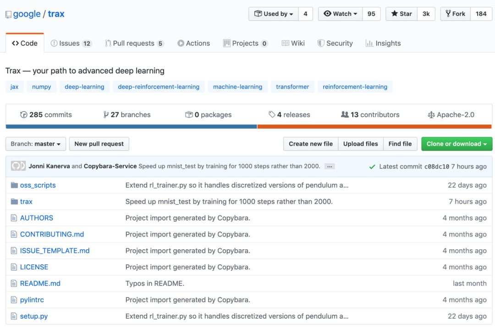This screenshot has height=328, width=495.
Task: Click the contributors people icon
Action: click(345, 115)
